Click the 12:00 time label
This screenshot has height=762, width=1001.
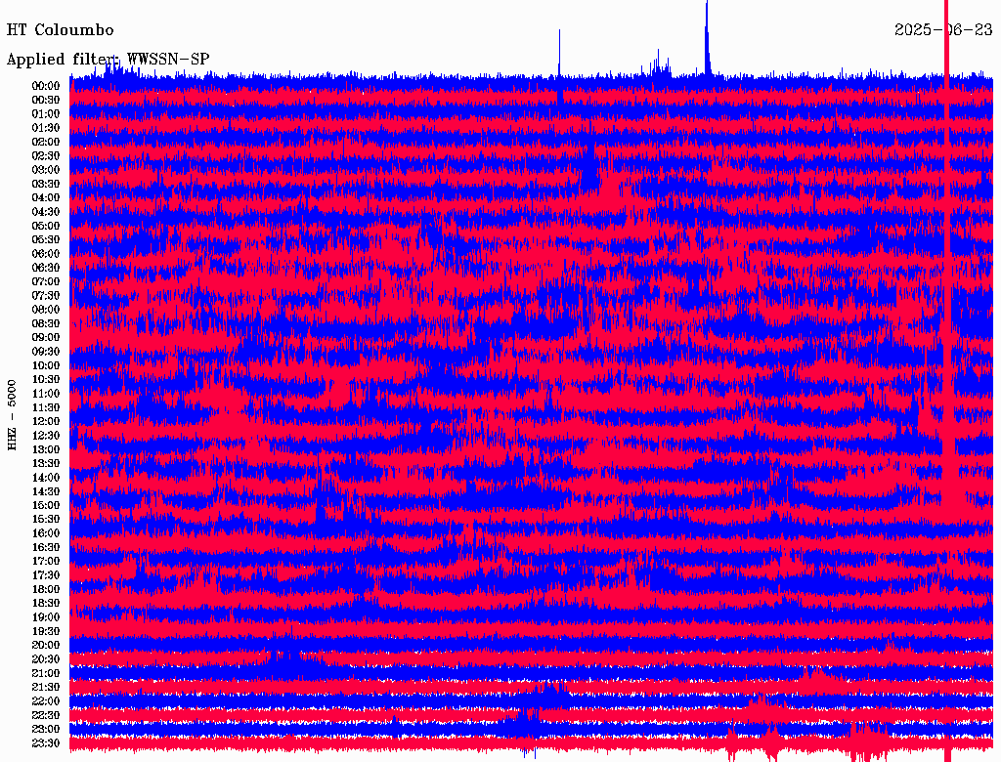pos(46,422)
